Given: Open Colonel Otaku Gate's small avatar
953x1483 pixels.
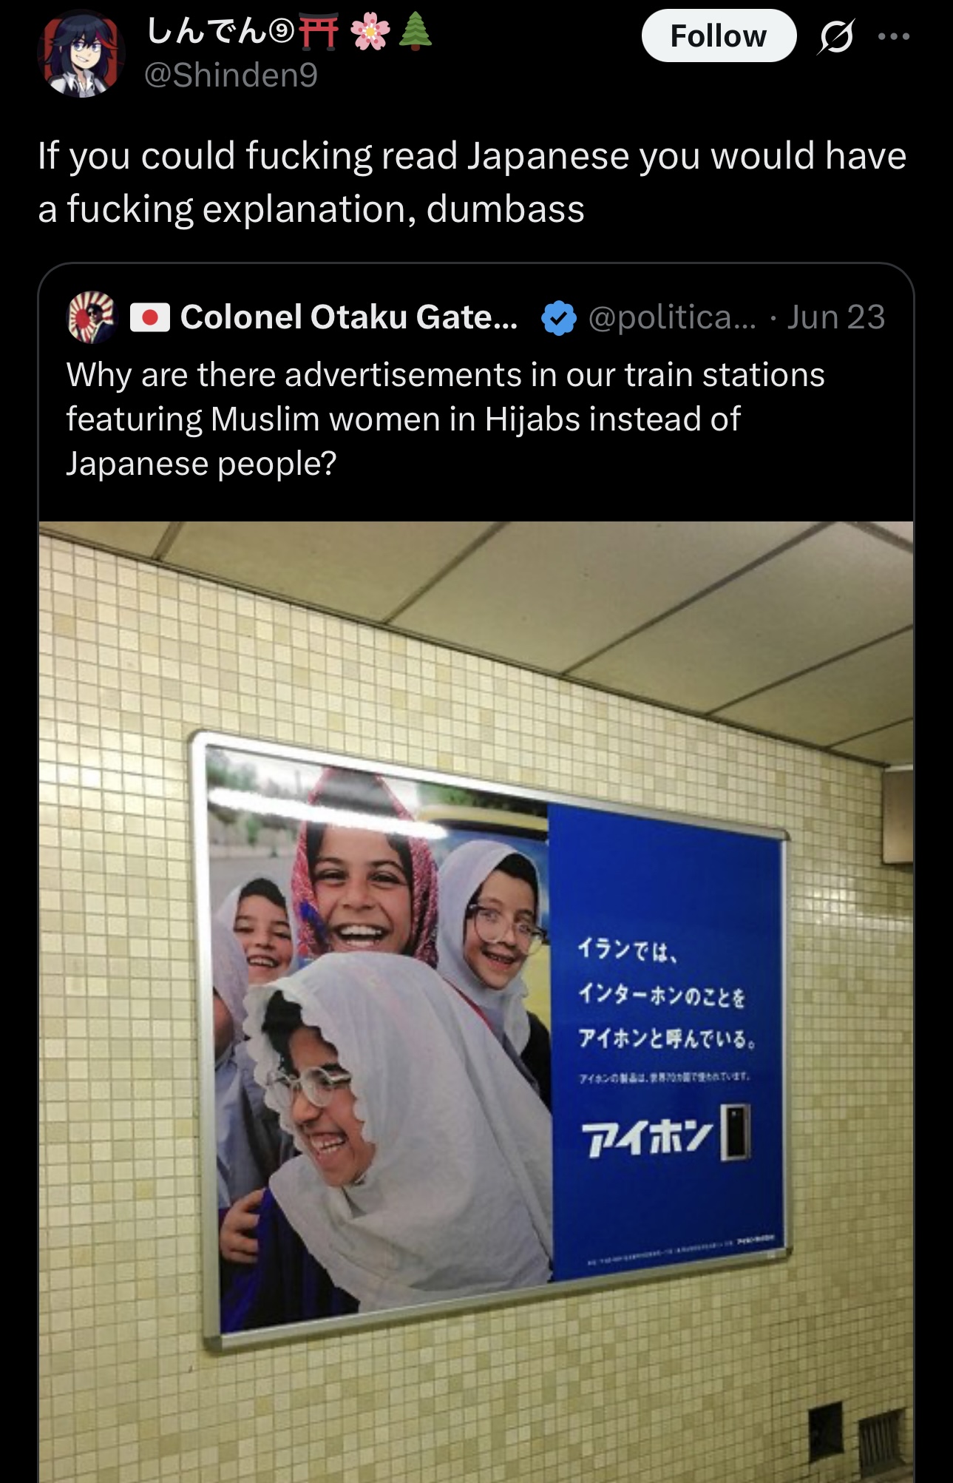Looking at the screenshot, I should (92, 317).
